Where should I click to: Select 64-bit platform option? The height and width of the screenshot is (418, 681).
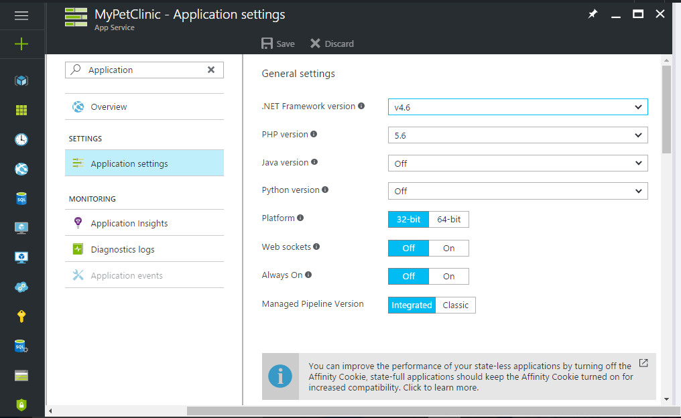tap(448, 219)
